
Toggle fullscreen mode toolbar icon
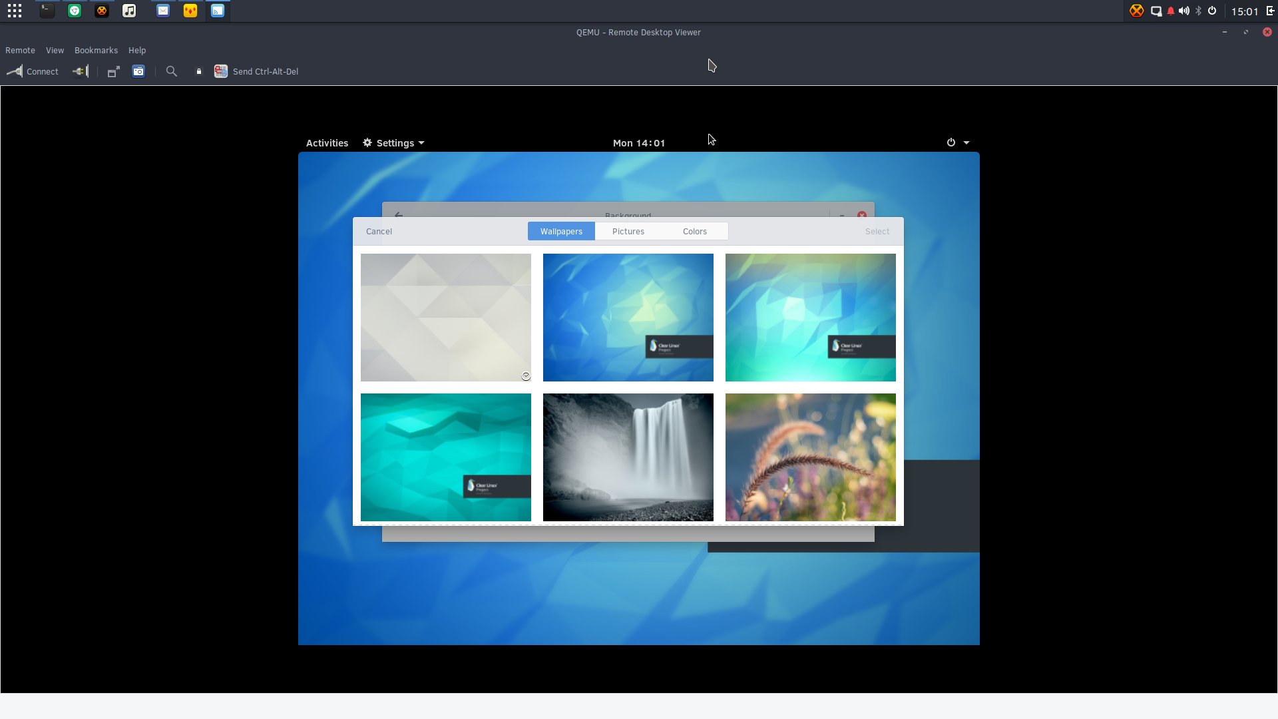[114, 71]
